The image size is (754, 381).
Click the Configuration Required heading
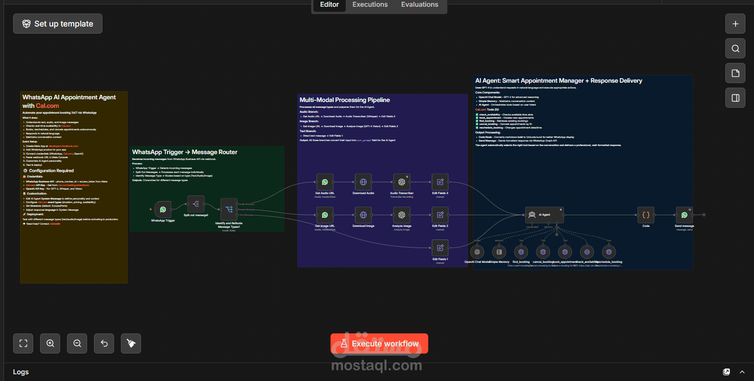(x=51, y=171)
